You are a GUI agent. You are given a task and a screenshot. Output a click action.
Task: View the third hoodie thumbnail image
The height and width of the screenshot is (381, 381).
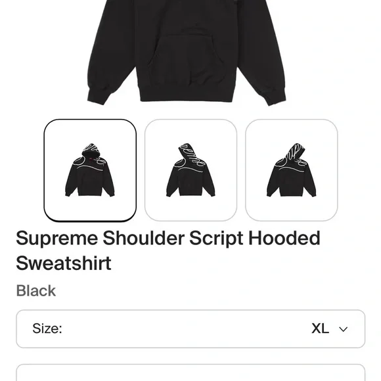292,170
